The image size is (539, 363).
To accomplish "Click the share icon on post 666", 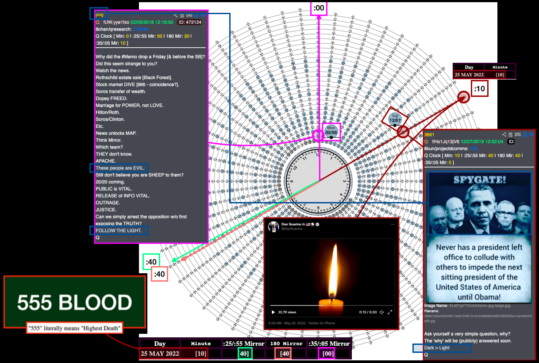I will pyautogui.click(x=176, y=15).
